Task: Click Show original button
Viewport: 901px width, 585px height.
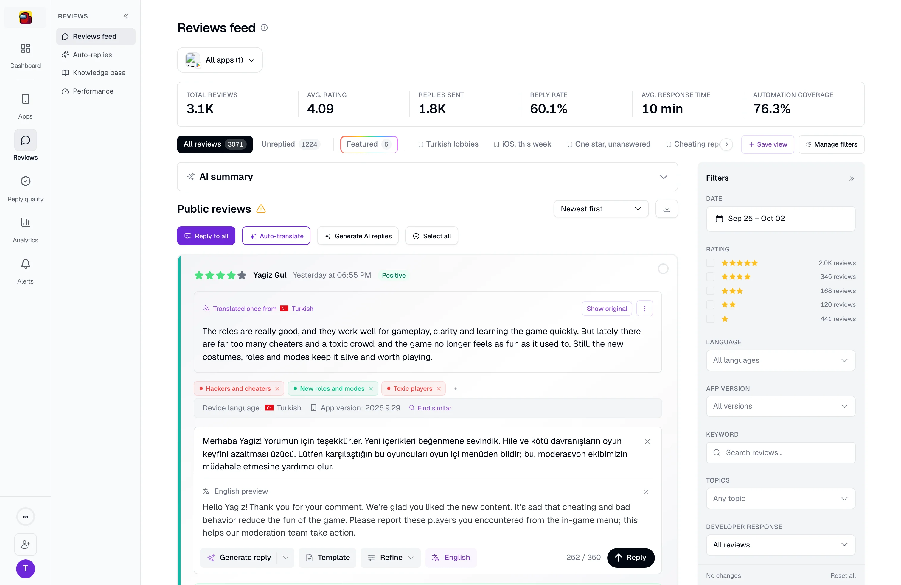Action: click(606, 309)
